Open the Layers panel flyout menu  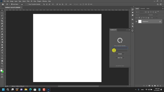coord(163,8)
